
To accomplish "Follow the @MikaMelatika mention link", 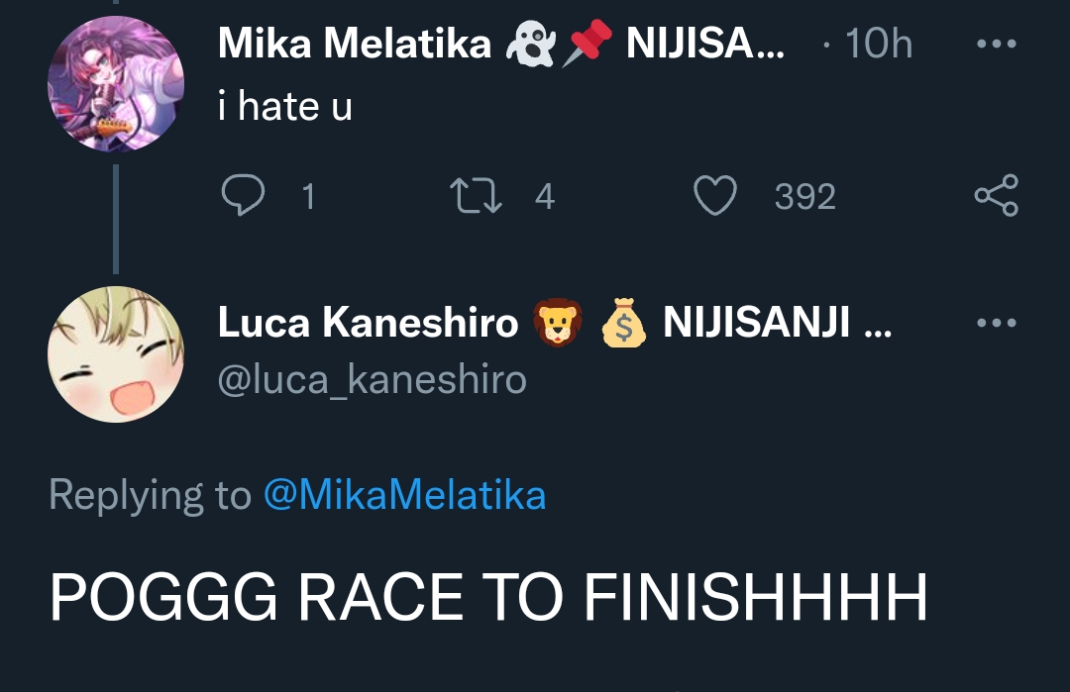I will (x=404, y=494).
